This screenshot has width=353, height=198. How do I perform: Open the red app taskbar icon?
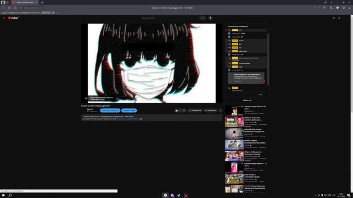(x=186, y=195)
